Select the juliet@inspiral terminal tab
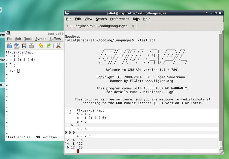Viewport: 229px width, 159px height. (x=101, y=26)
